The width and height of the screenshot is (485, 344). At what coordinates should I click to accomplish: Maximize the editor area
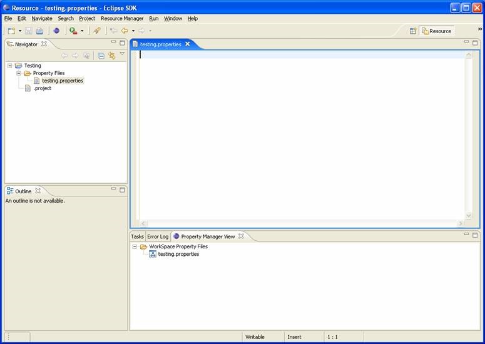(475, 43)
